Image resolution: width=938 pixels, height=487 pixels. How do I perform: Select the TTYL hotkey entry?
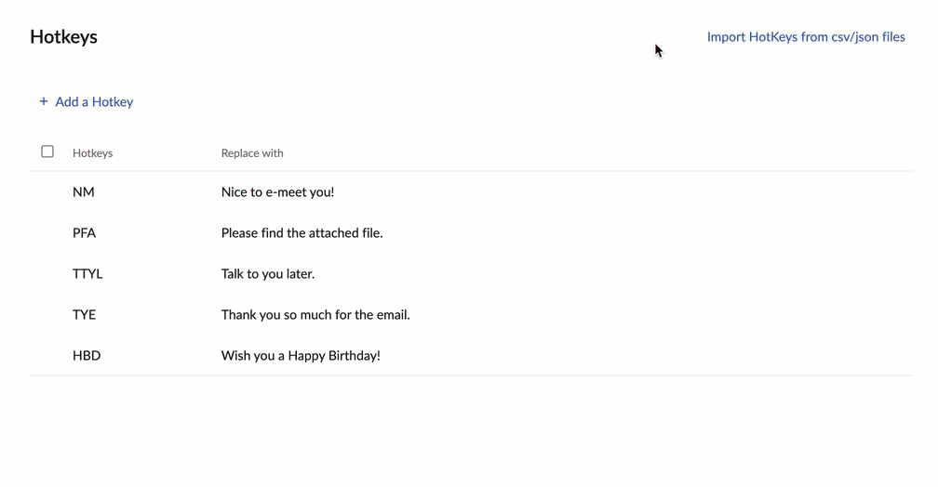point(87,273)
